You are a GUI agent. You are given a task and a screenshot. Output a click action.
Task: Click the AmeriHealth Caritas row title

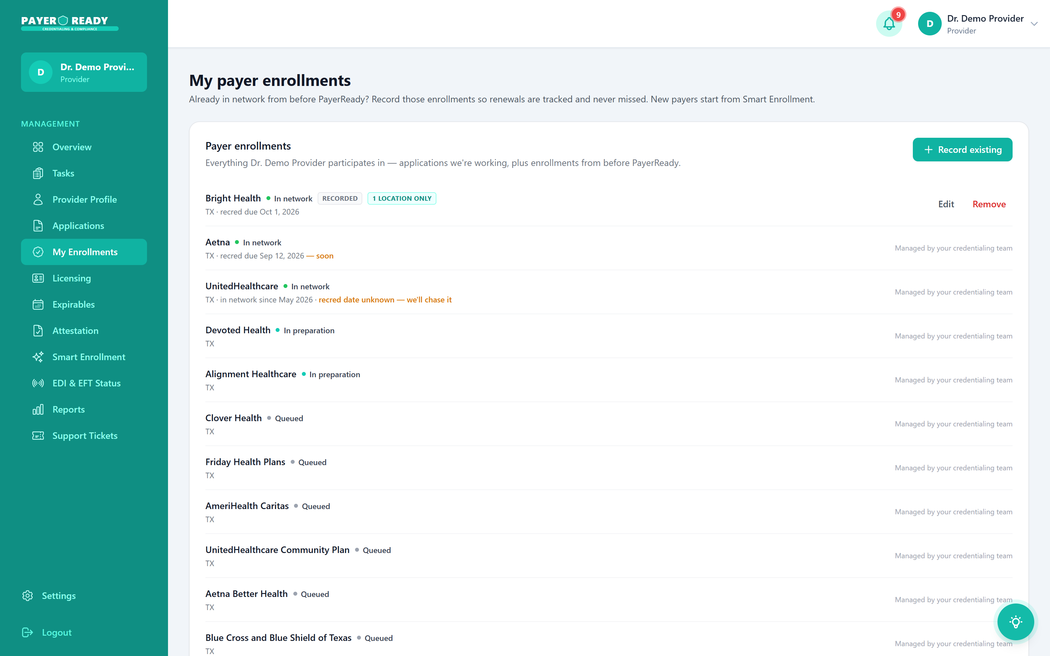pyautogui.click(x=247, y=506)
